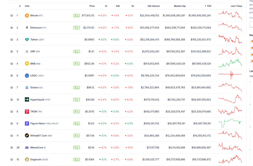Click the Dogecoin logo icon
The width and height of the screenshot is (253, 166).
(27, 160)
